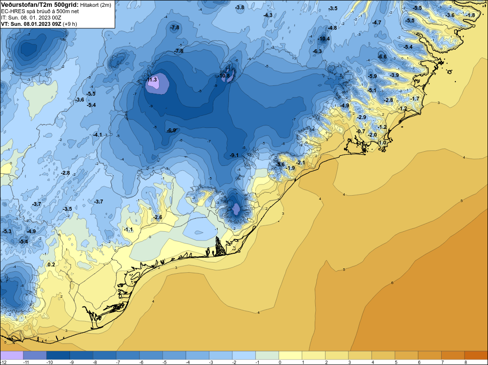This screenshot has height=365, width=488.
Task: Click the Veðurstofan/T2m 500grid title
Action: point(40,4)
